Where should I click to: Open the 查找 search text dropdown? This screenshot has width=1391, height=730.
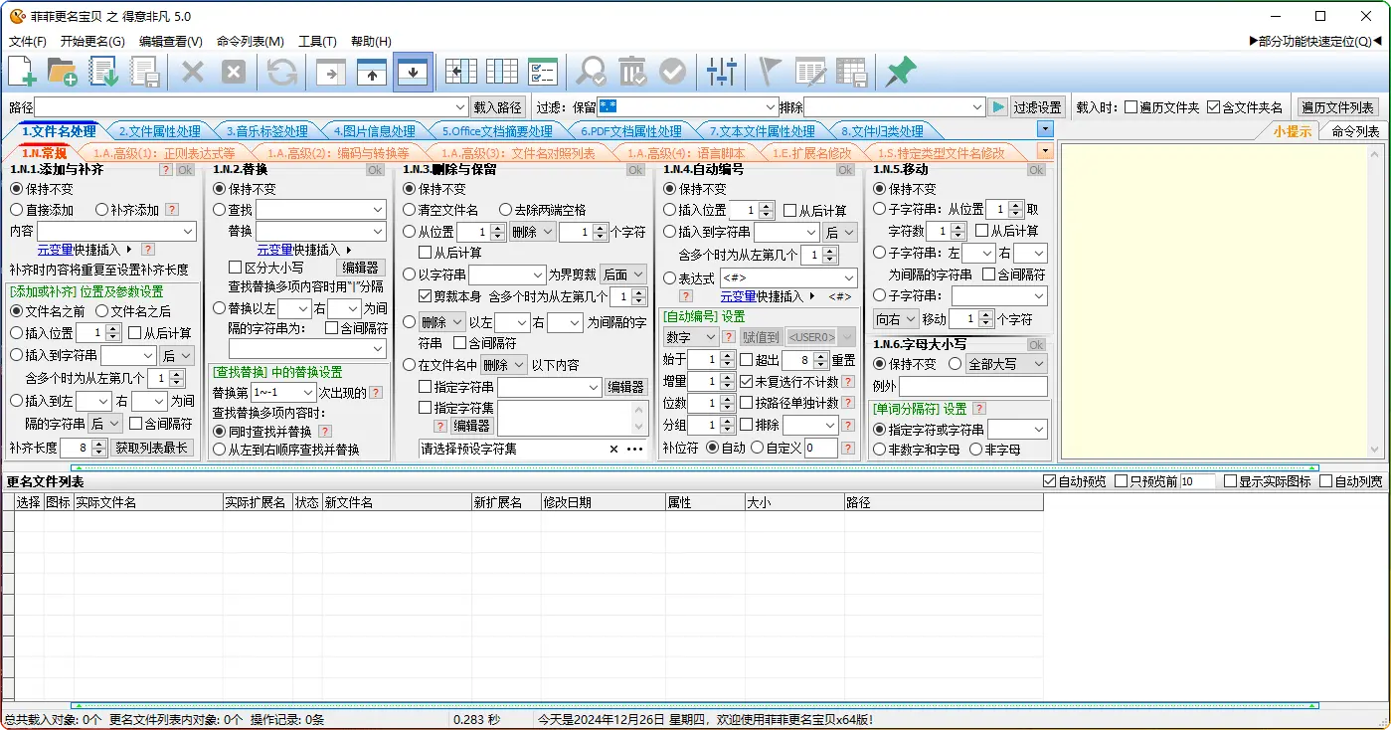click(378, 210)
